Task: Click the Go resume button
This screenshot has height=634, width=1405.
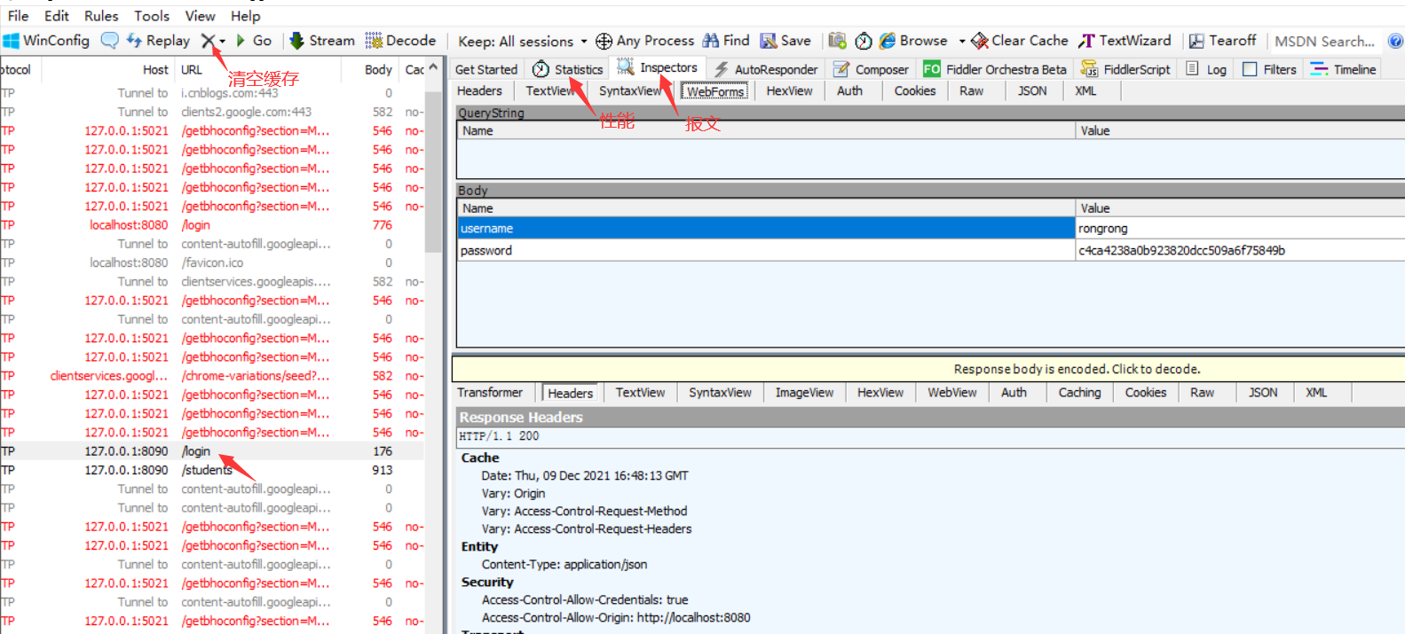Action: click(x=253, y=41)
